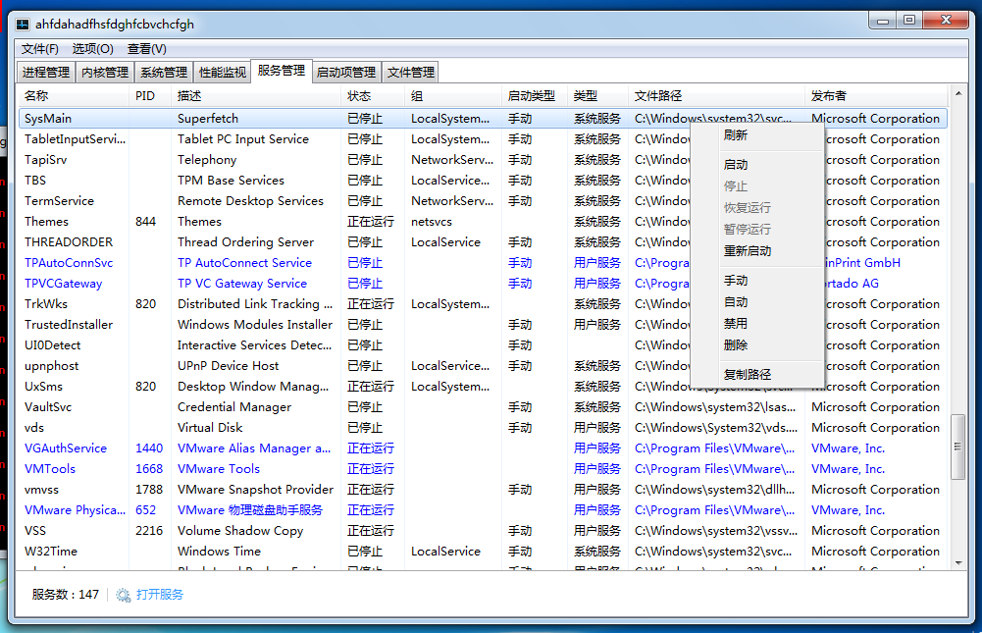Select the 服务管理 tab
Viewport: 982px width, 633px height.
282,71
